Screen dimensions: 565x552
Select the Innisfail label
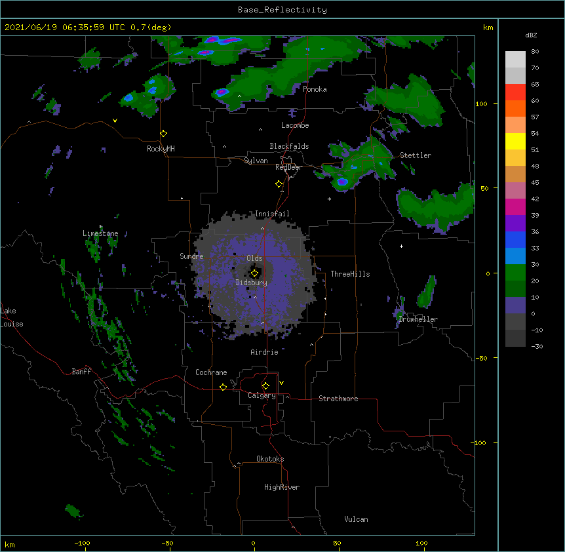(x=272, y=214)
